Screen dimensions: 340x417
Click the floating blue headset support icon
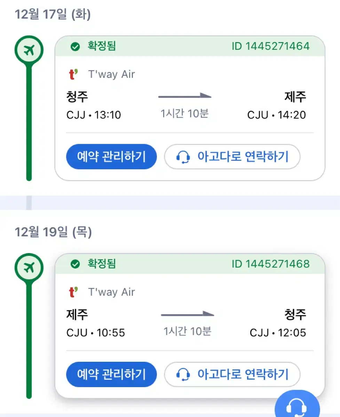coord(297,405)
